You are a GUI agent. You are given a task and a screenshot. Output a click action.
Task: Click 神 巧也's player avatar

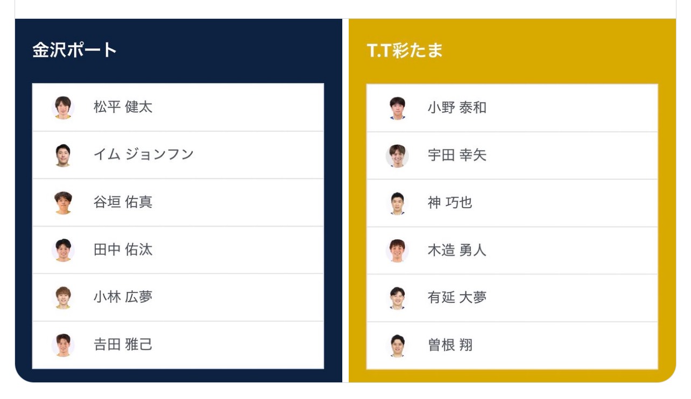[397, 203]
